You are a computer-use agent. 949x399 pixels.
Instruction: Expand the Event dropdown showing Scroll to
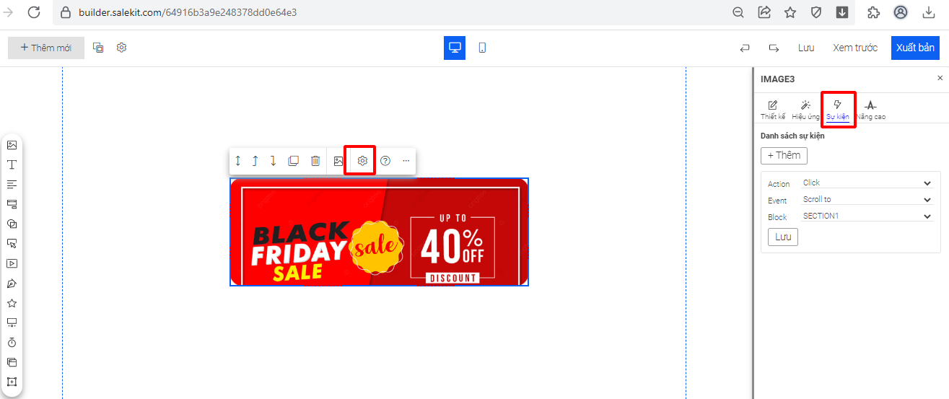point(867,200)
